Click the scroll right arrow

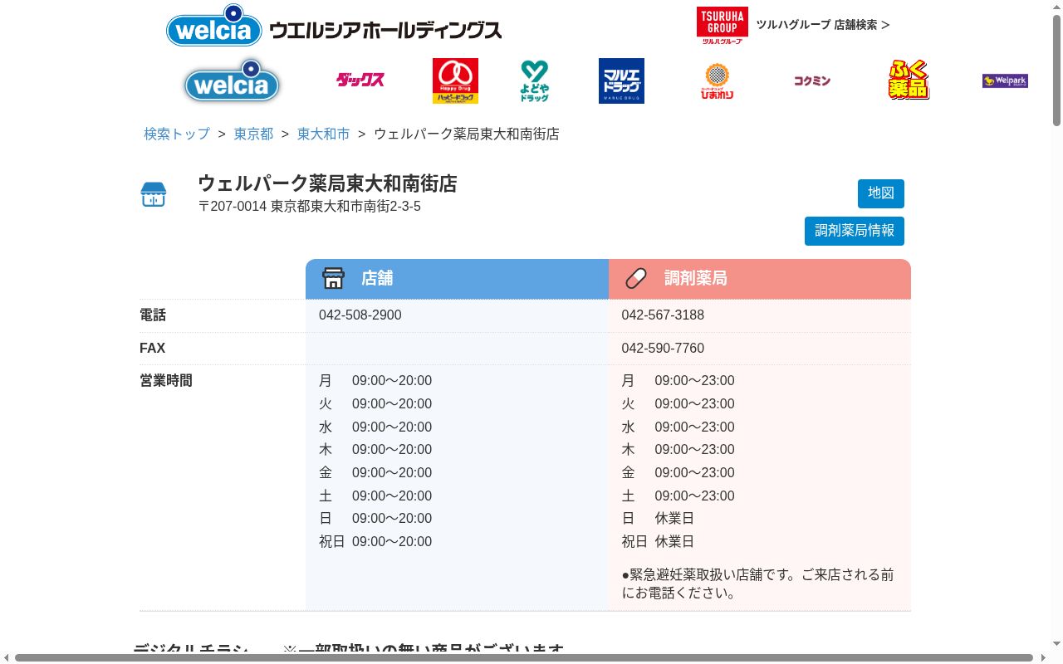1043,657
